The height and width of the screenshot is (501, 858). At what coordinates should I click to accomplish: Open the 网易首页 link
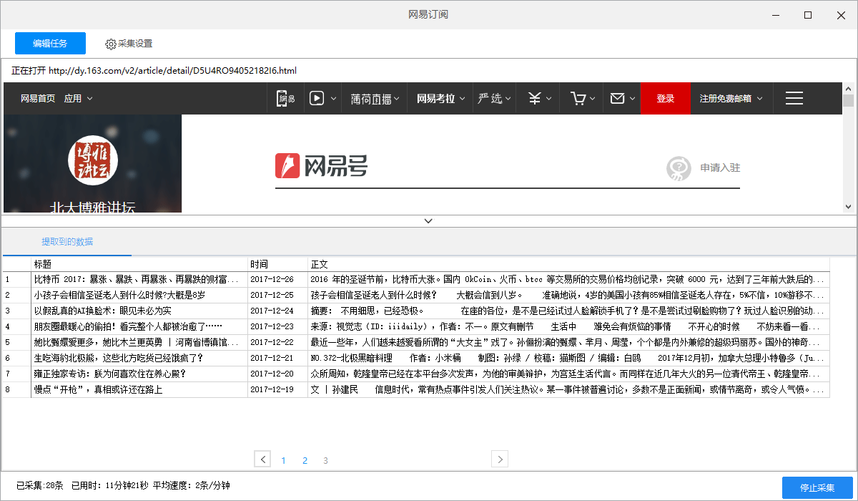[x=38, y=99]
